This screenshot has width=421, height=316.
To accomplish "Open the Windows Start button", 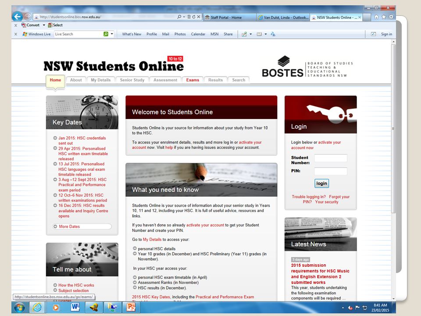I will pyautogui.click(x=19, y=307).
